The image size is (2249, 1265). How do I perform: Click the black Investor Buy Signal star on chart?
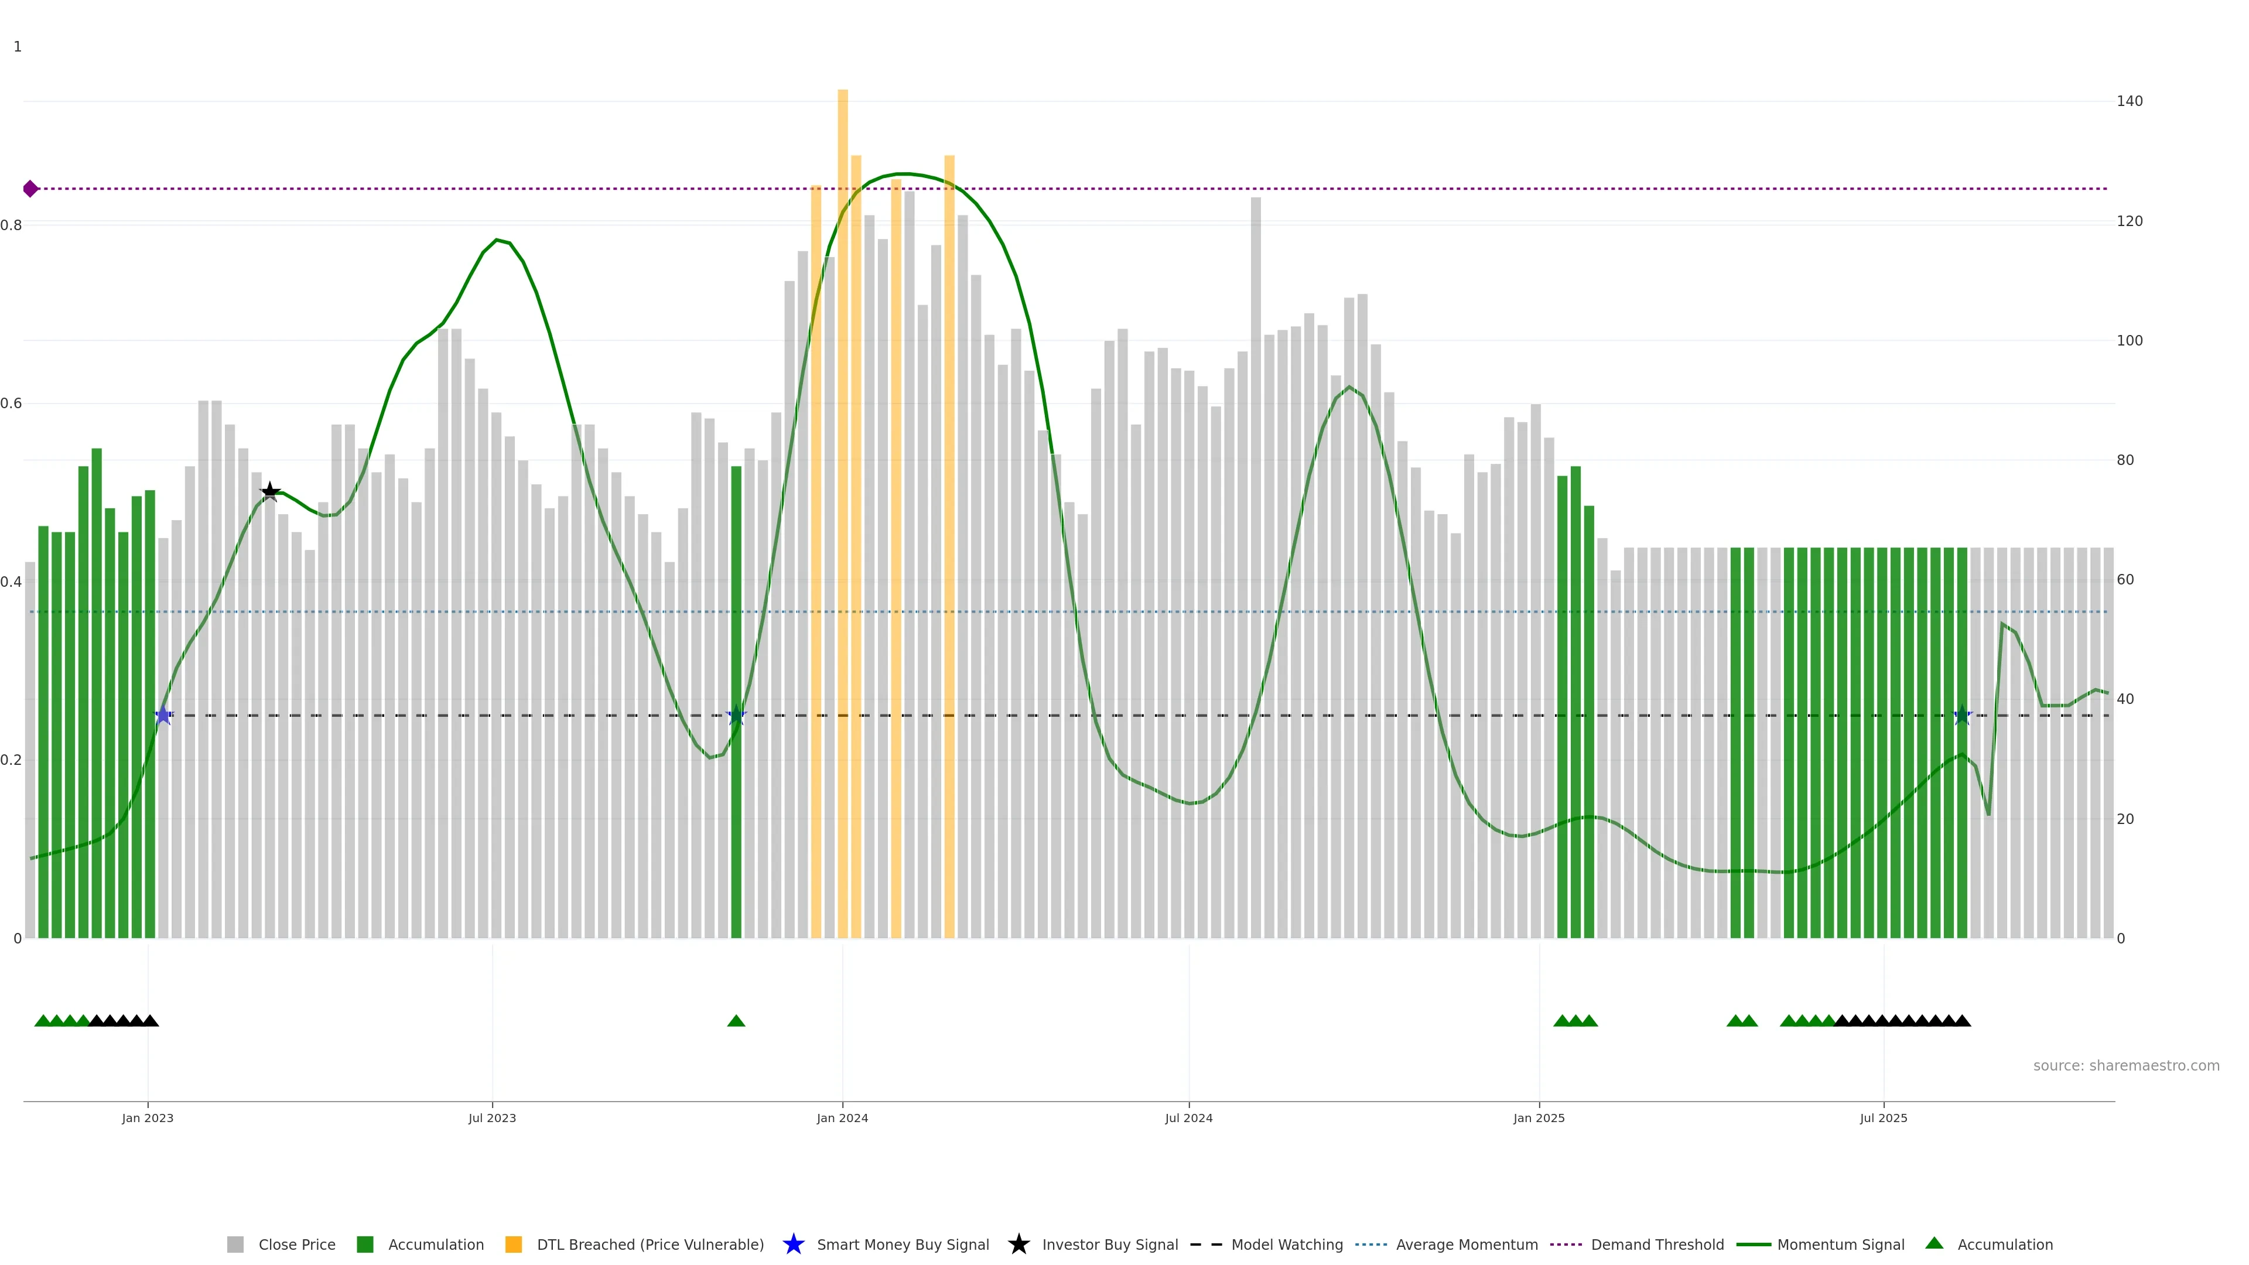270,491
